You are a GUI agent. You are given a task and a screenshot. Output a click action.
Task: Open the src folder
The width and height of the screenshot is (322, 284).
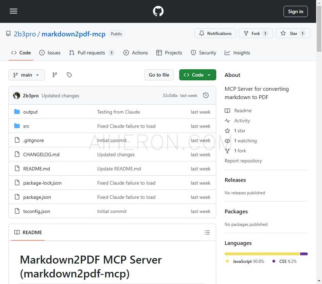click(x=26, y=126)
